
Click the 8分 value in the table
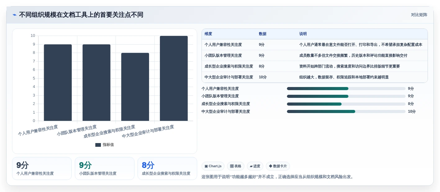[x=262, y=66]
